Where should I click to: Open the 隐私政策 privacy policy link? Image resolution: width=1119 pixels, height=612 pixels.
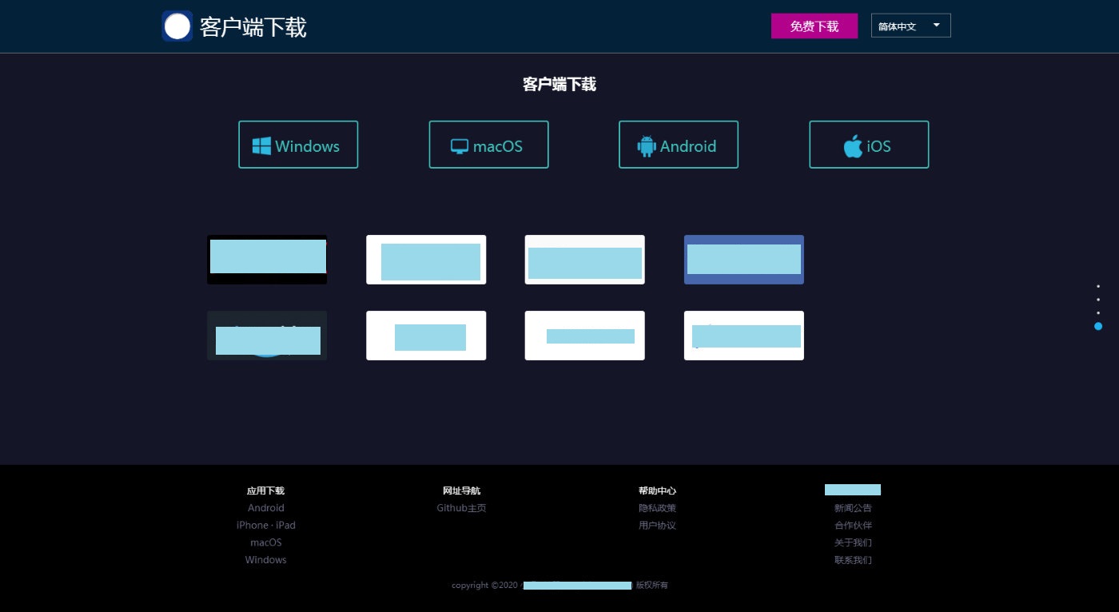click(657, 508)
